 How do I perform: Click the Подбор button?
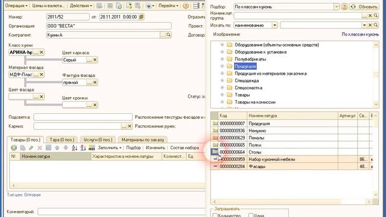[133, 148]
